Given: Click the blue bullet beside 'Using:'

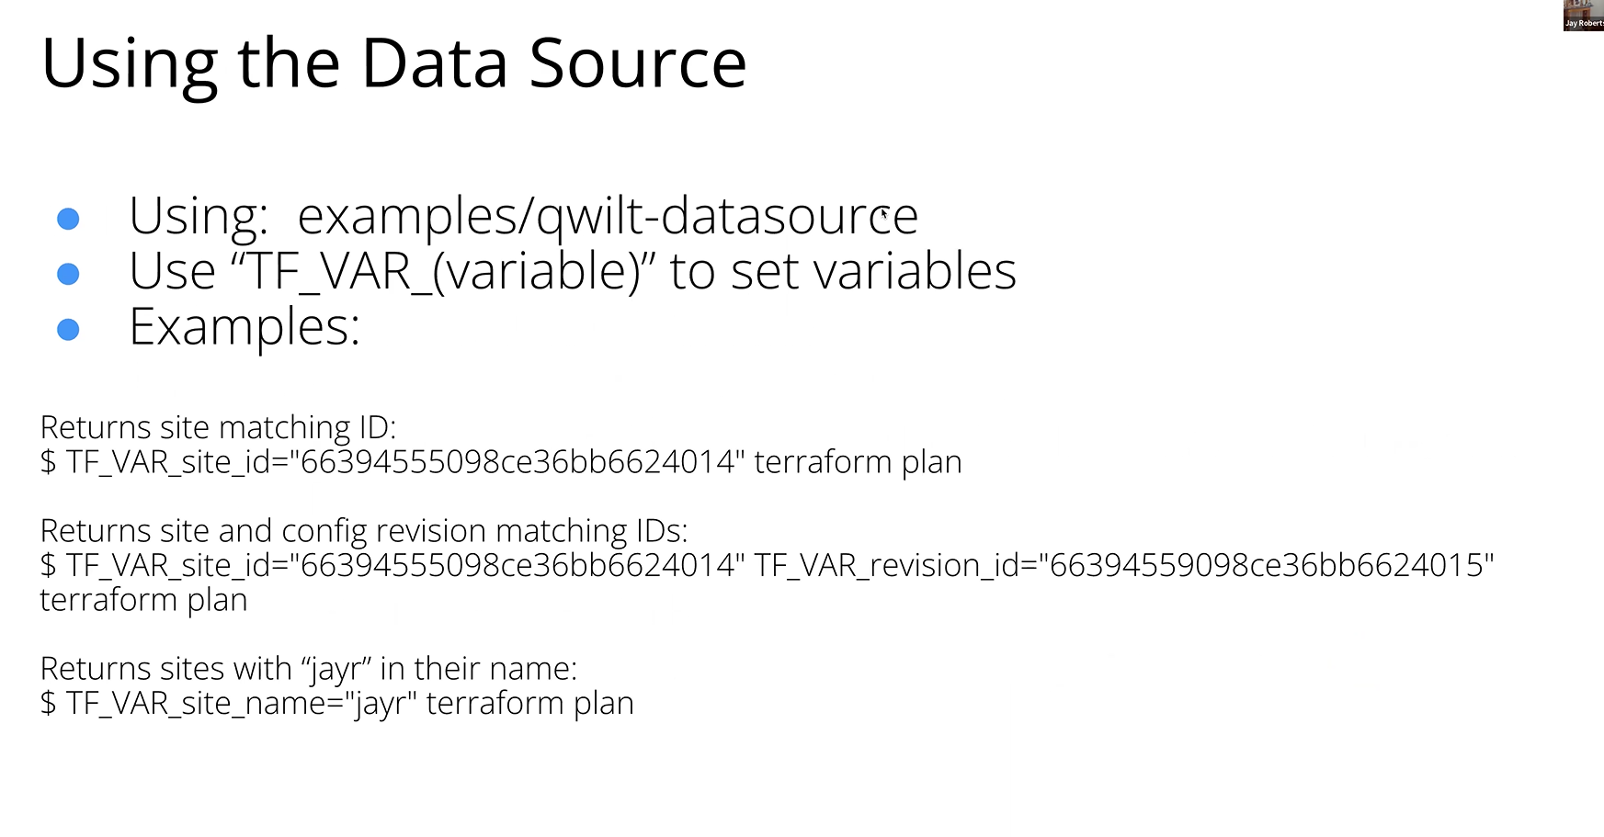Looking at the screenshot, I should tap(68, 219).
